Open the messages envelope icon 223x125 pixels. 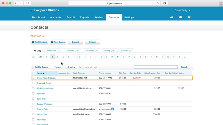pyautogui.click(x=180, y=17)
